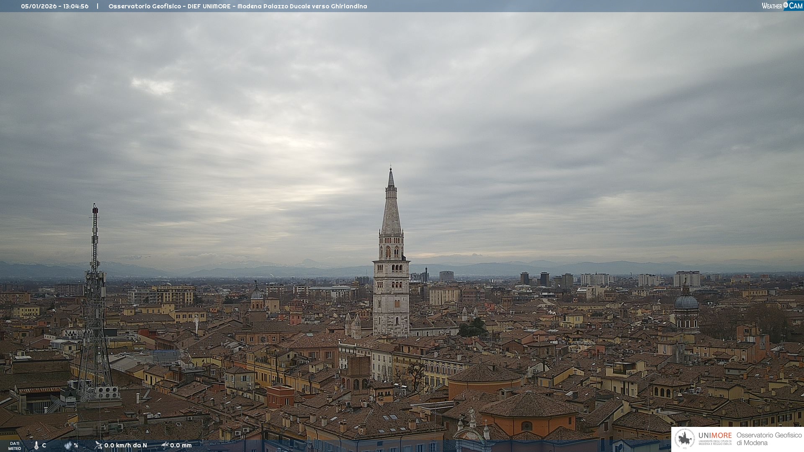Click the 0.0 km/h da N wind reading

[126, 445]
